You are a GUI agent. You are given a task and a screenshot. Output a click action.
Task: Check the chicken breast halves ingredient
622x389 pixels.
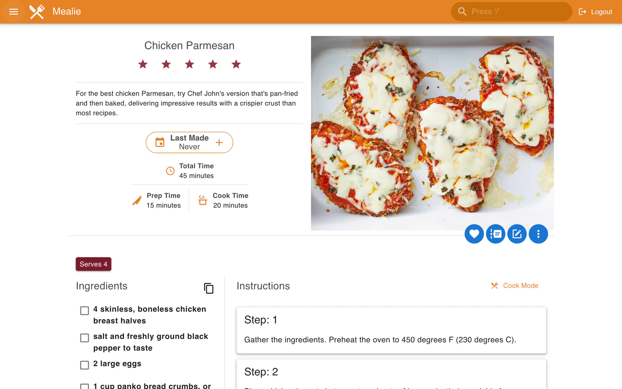[x=84, y=310]
